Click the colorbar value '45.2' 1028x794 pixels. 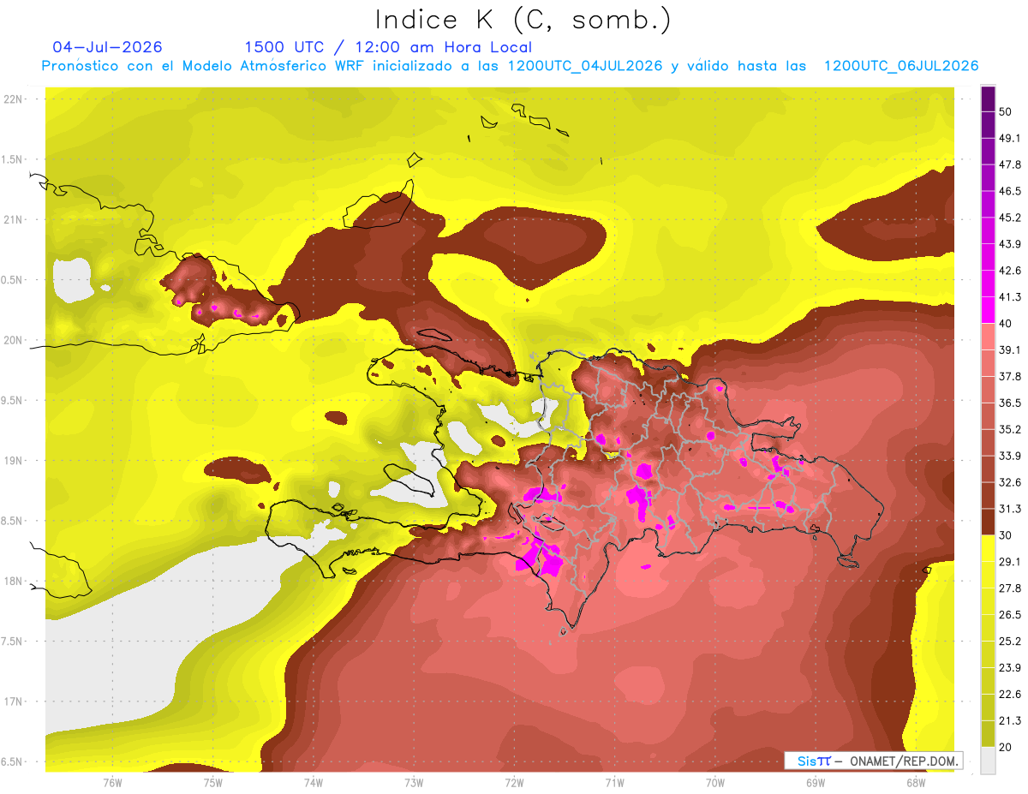[x=1010, y=218]
